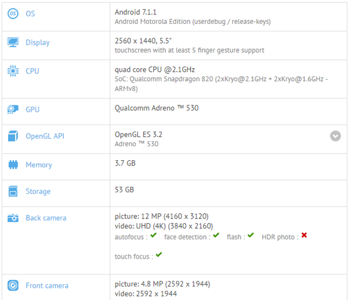This screenshot has height=300, width=349.
Task: Click the flash green checkmark
Action: tap(251, 235)
